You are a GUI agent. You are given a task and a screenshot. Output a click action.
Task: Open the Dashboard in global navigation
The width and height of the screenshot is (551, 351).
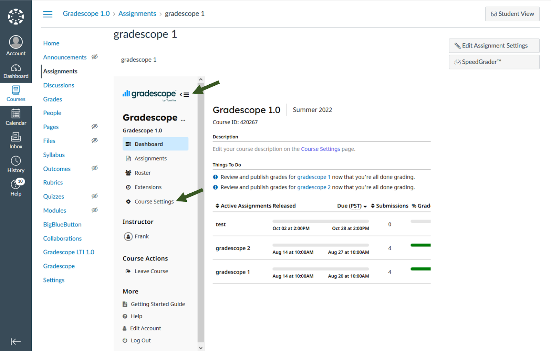(x=16, y=71)
